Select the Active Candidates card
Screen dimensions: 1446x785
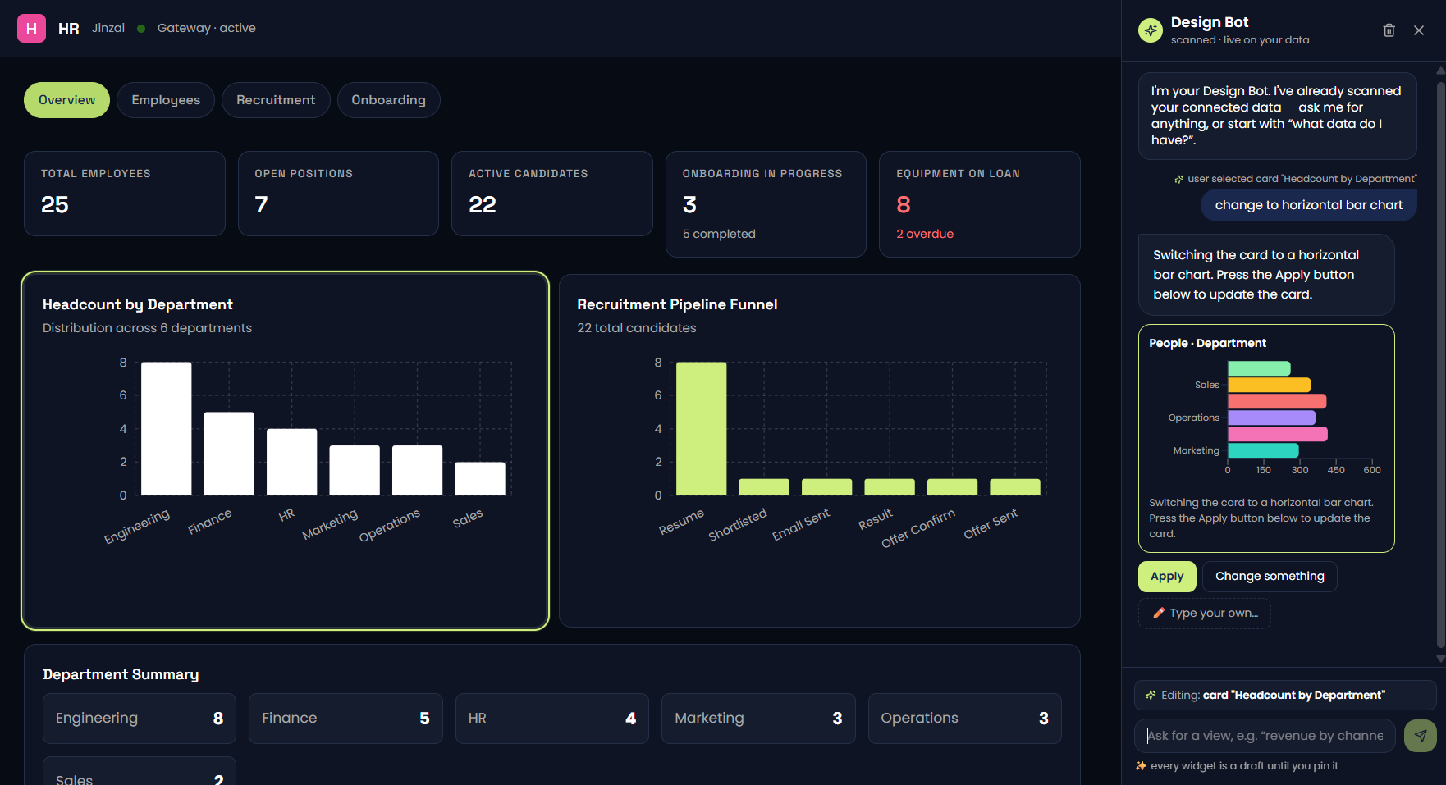coord(552,194)
